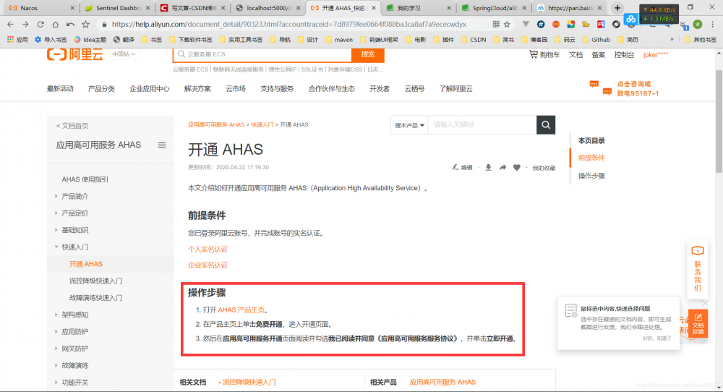Click the QR code icon in address bar
723x392 pixels.
click(496, 25)
